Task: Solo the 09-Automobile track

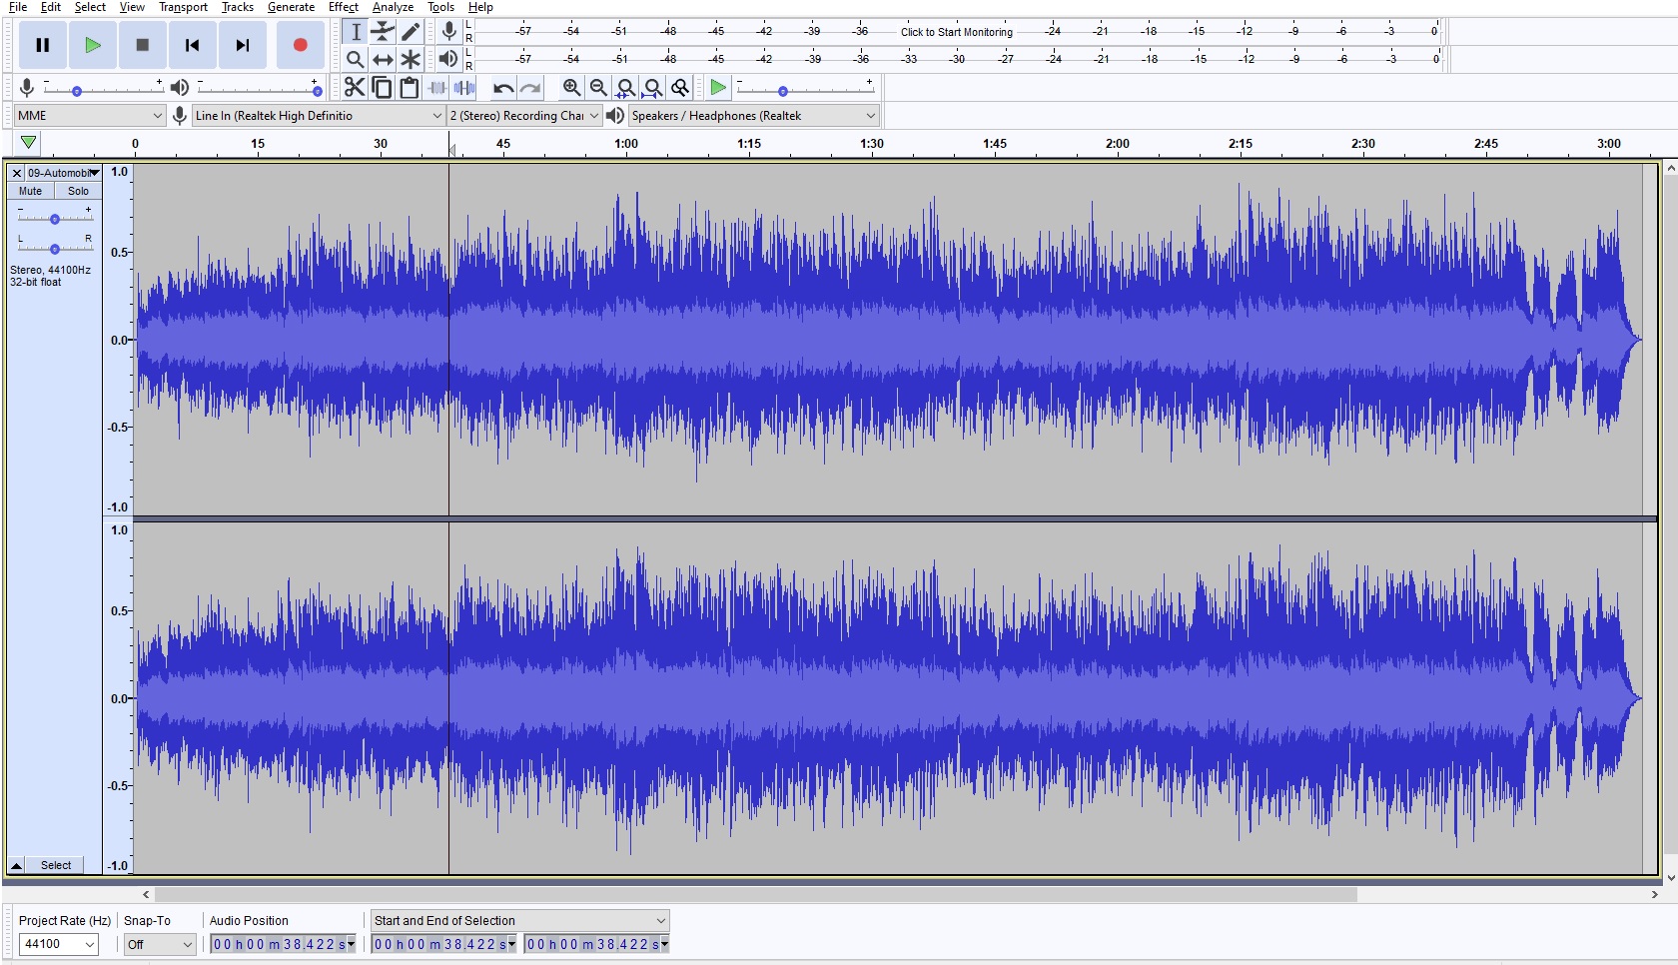Action: (78, 191)
